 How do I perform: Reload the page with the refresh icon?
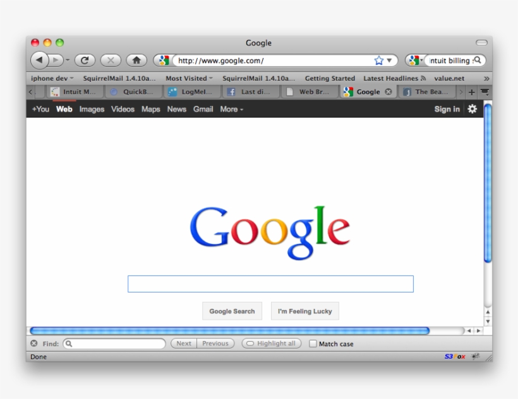pos(84,61)
